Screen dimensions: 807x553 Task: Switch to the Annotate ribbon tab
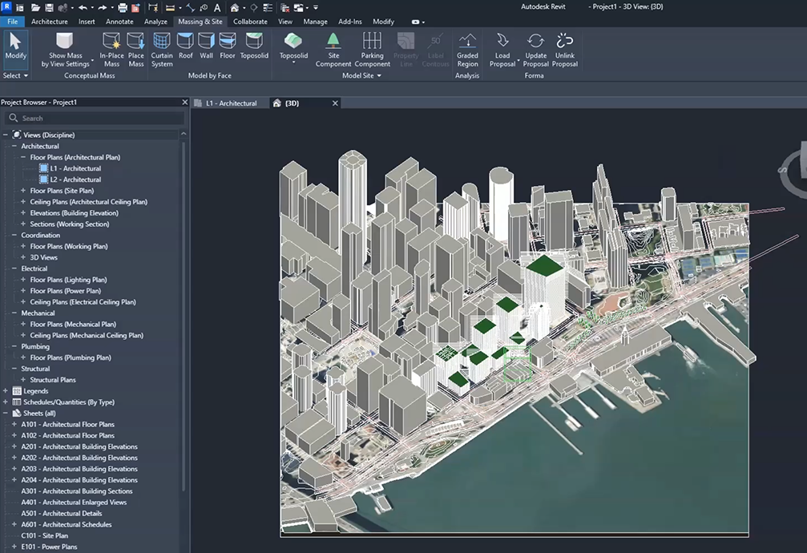119,22
